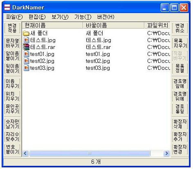This screenshot has height=169, width=193.
Task: Sort by 현재이름 column header
Action: tap(53, 25)
